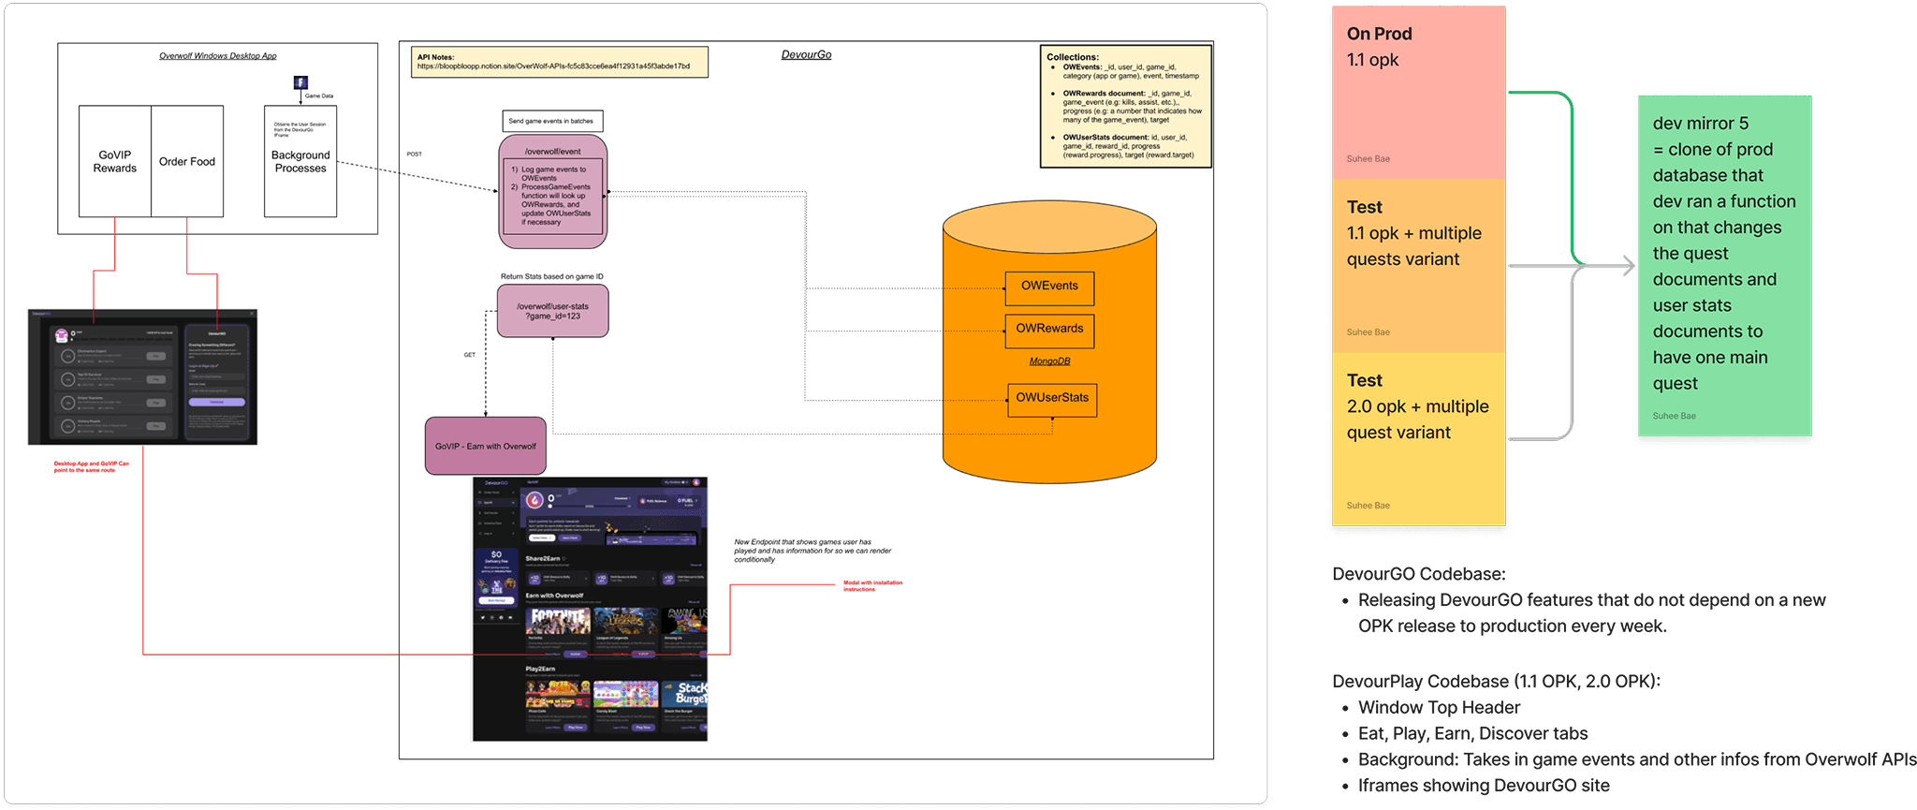Select the /overwolf/event endpoint box

[553, 192]
